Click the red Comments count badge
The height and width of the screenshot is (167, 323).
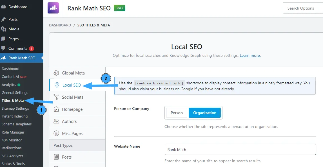pos(31,49)
